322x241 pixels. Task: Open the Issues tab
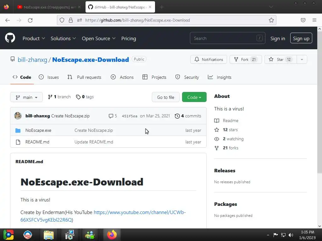point(49,77)
